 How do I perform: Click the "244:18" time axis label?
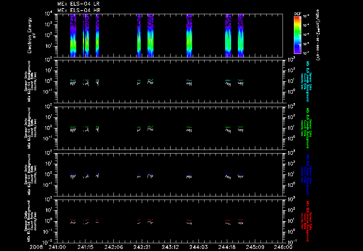coord(227,247)
